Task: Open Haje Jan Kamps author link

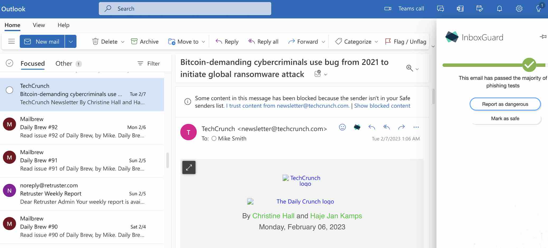Action: coord(336,216)
